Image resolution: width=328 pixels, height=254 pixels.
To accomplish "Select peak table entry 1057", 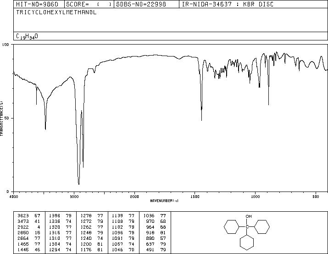I will tap(123, 244).
